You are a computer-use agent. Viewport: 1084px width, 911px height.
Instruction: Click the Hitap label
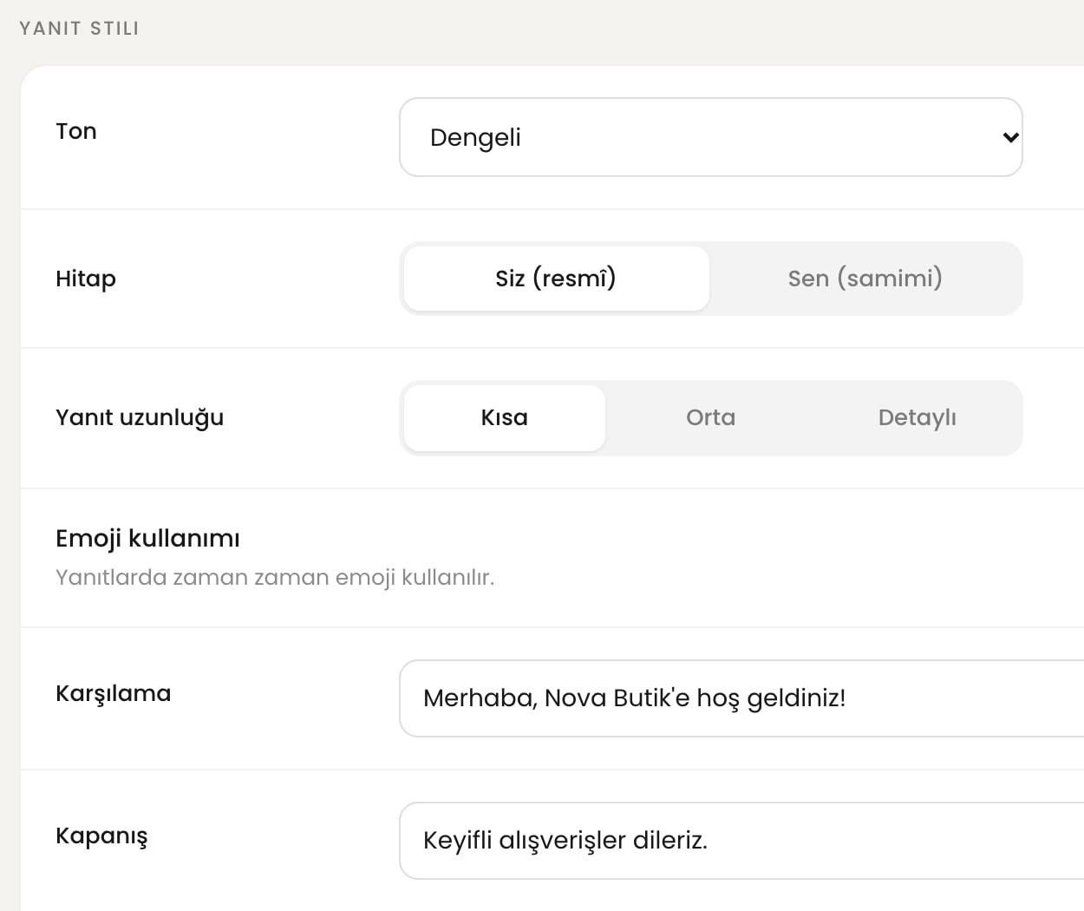86,279
